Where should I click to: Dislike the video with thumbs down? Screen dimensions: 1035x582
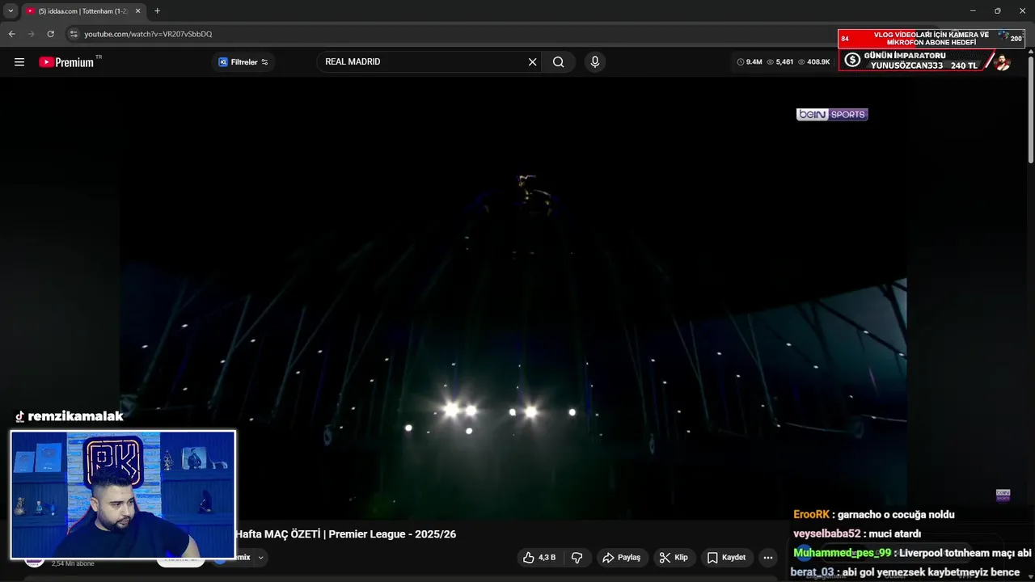(x=577, y=558)
